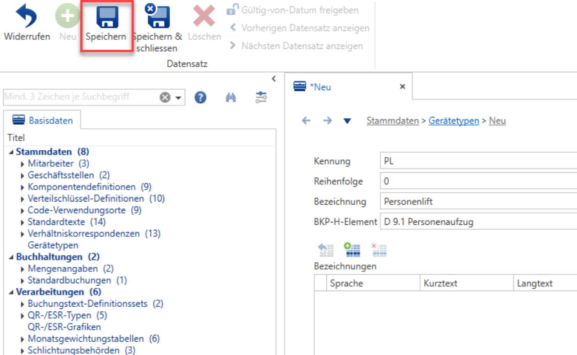Open the navigation history dropdown triangle

coord(347,121)
